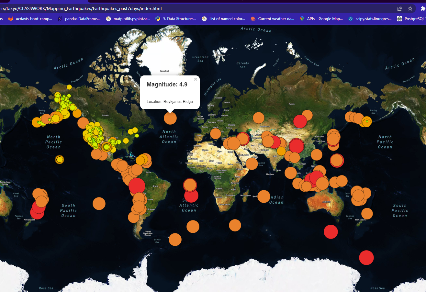The width and height of the screenshot is (426, 292).
Task: Click the big red earthquake marker over Brazil
Action: coord(137,186)
